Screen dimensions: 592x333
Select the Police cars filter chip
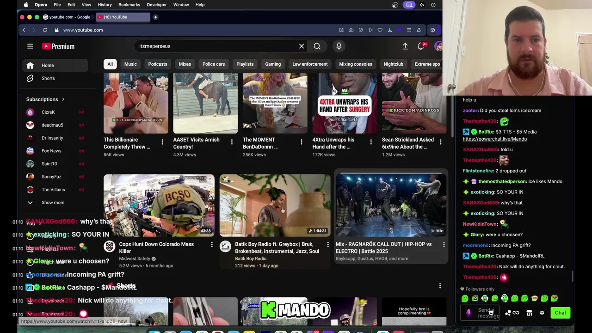(x=214, y=64)
